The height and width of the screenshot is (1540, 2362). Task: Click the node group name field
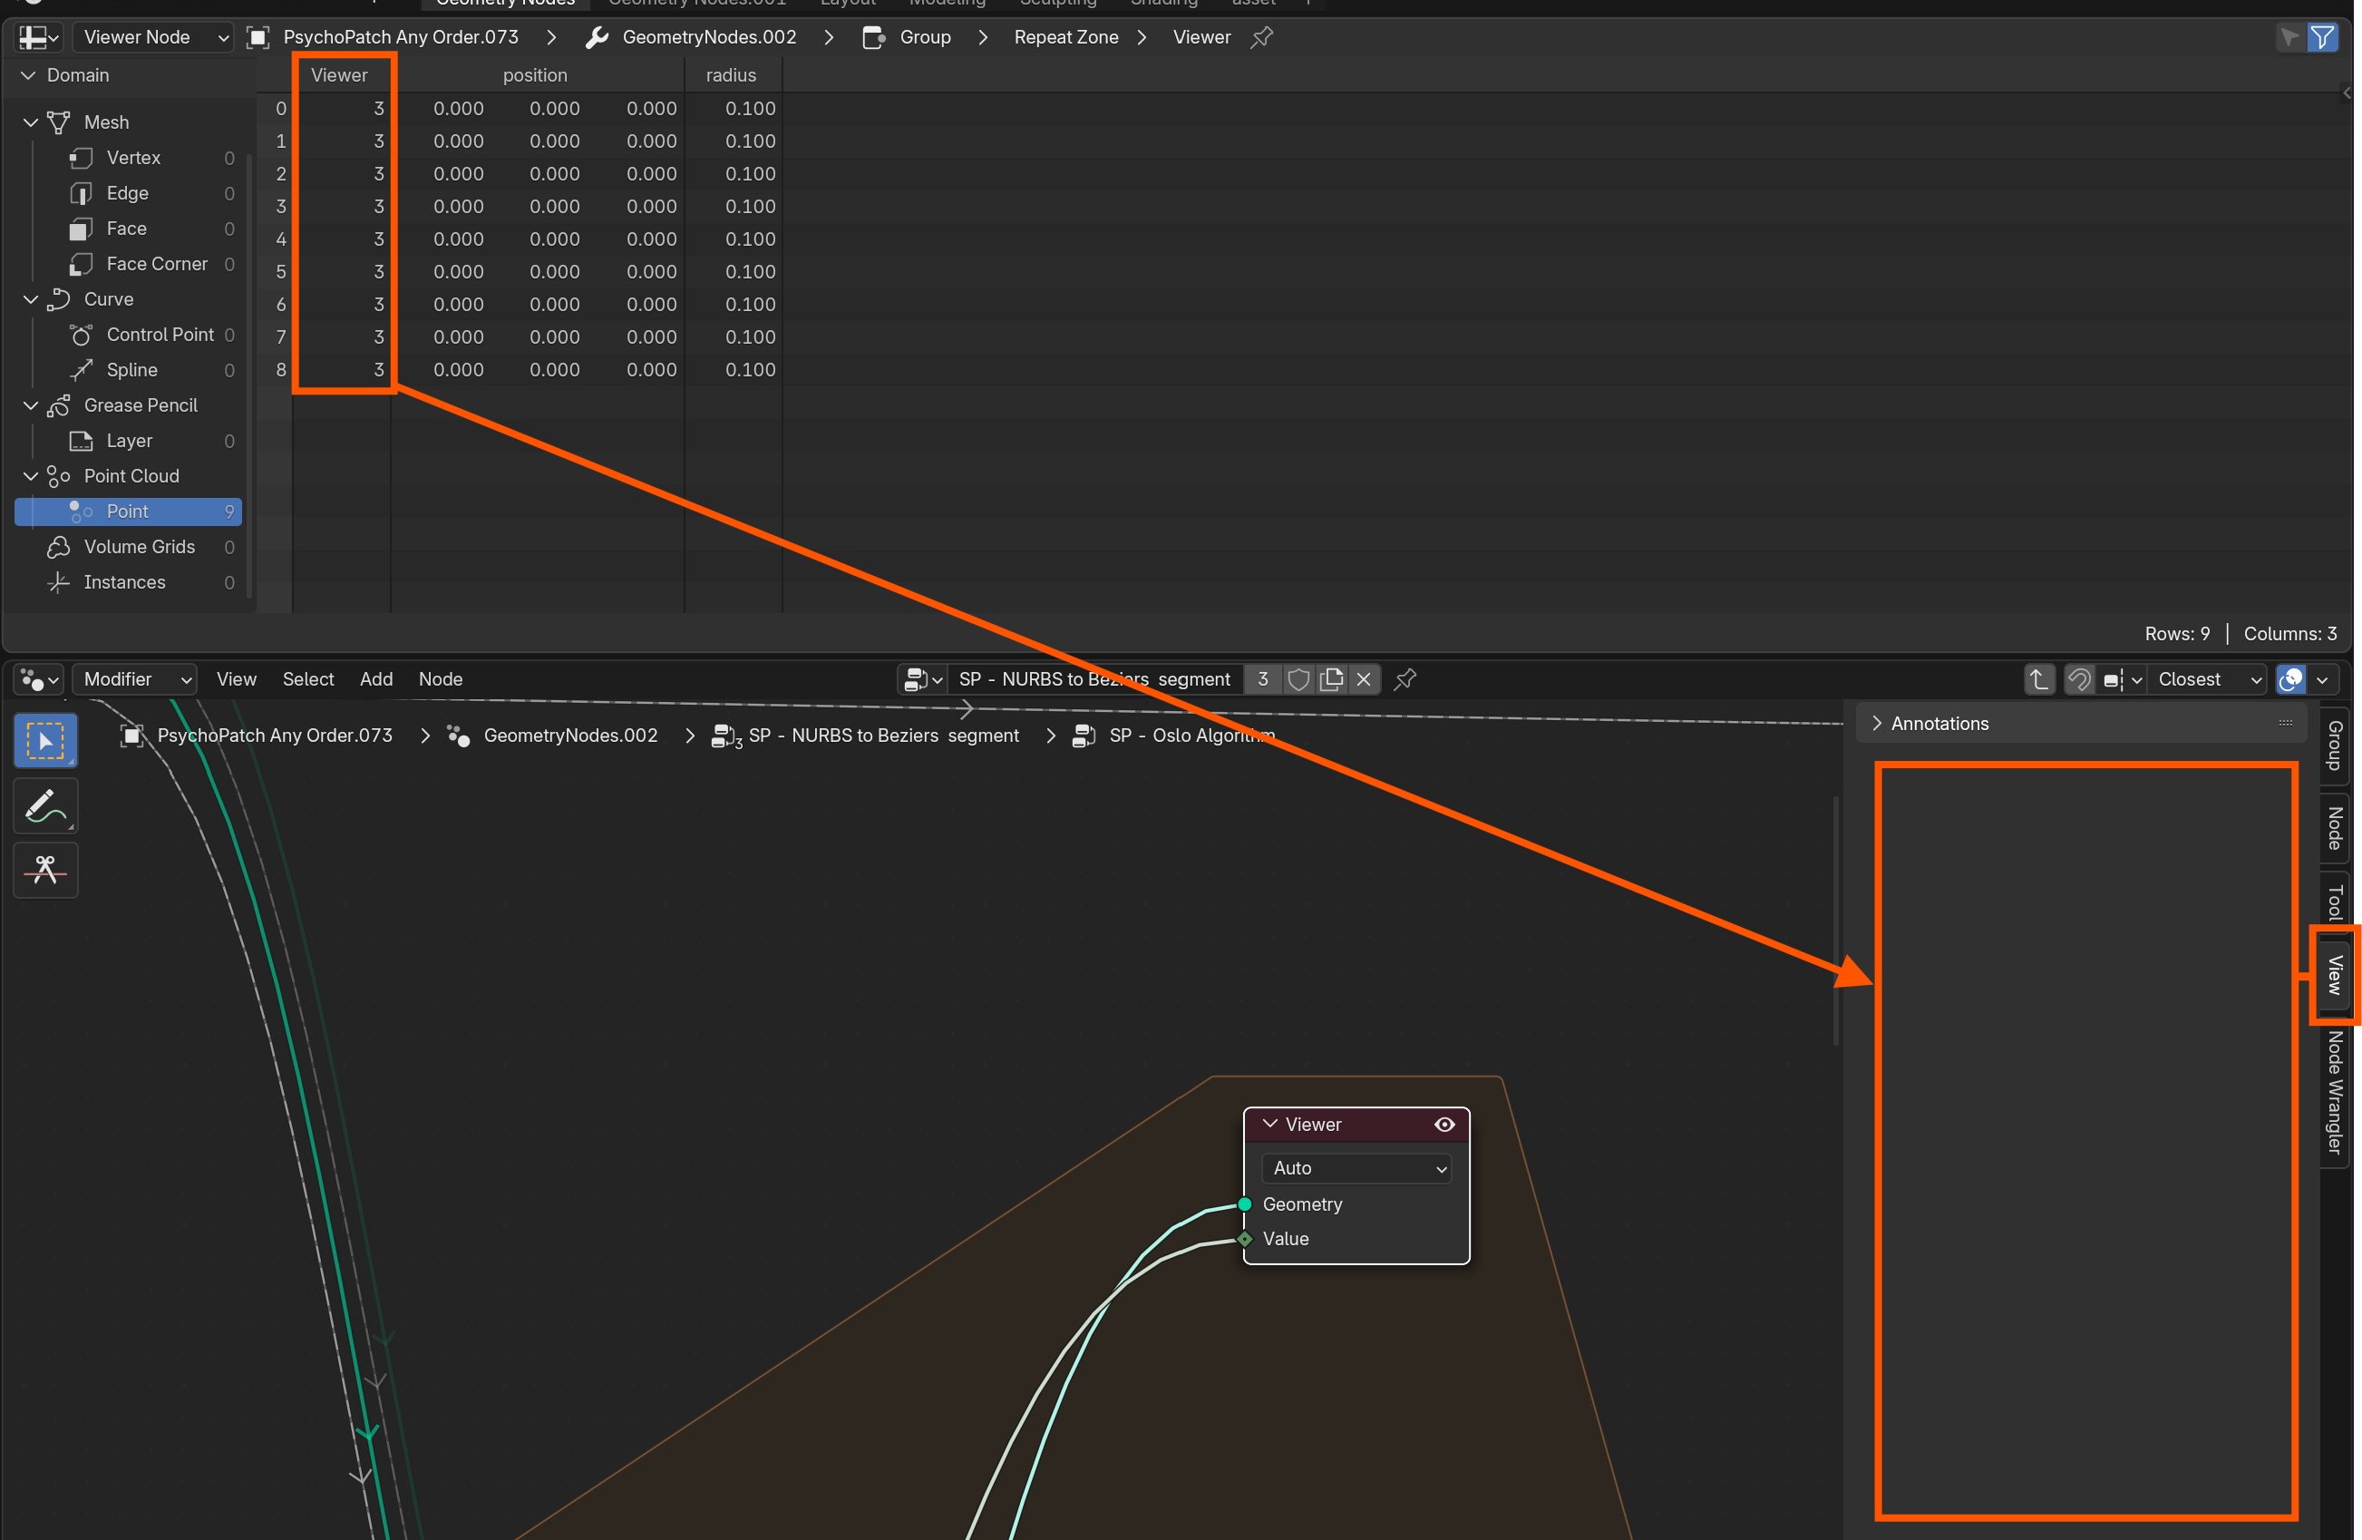tap(1094, 679)
